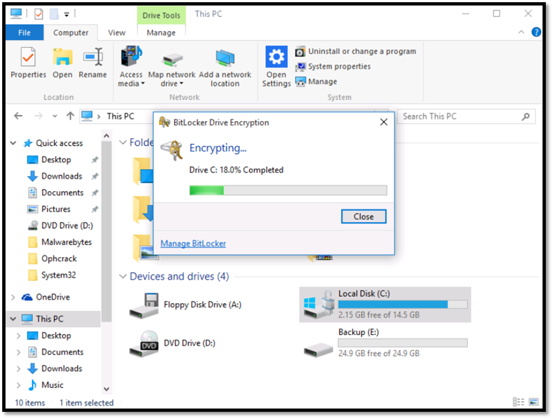
Task: Select Downloads under Quick access
Action: 62,176
